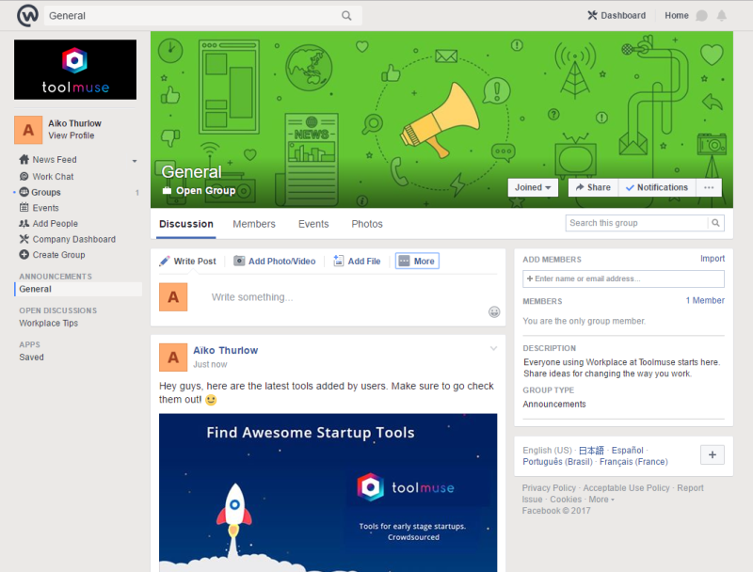
Task: Expand the footer More dropdown
Action: point(601,500)
